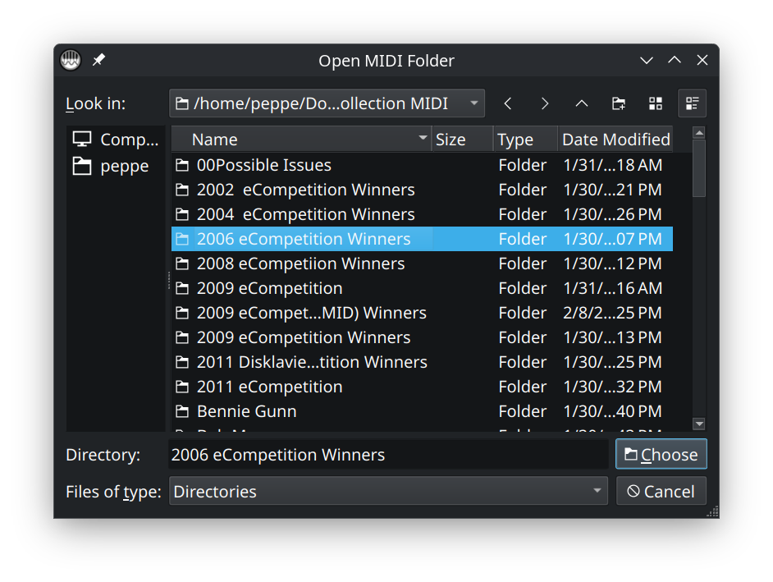Click the Size column header
This screenshot has height=582, width=773.
click(462, 140)
